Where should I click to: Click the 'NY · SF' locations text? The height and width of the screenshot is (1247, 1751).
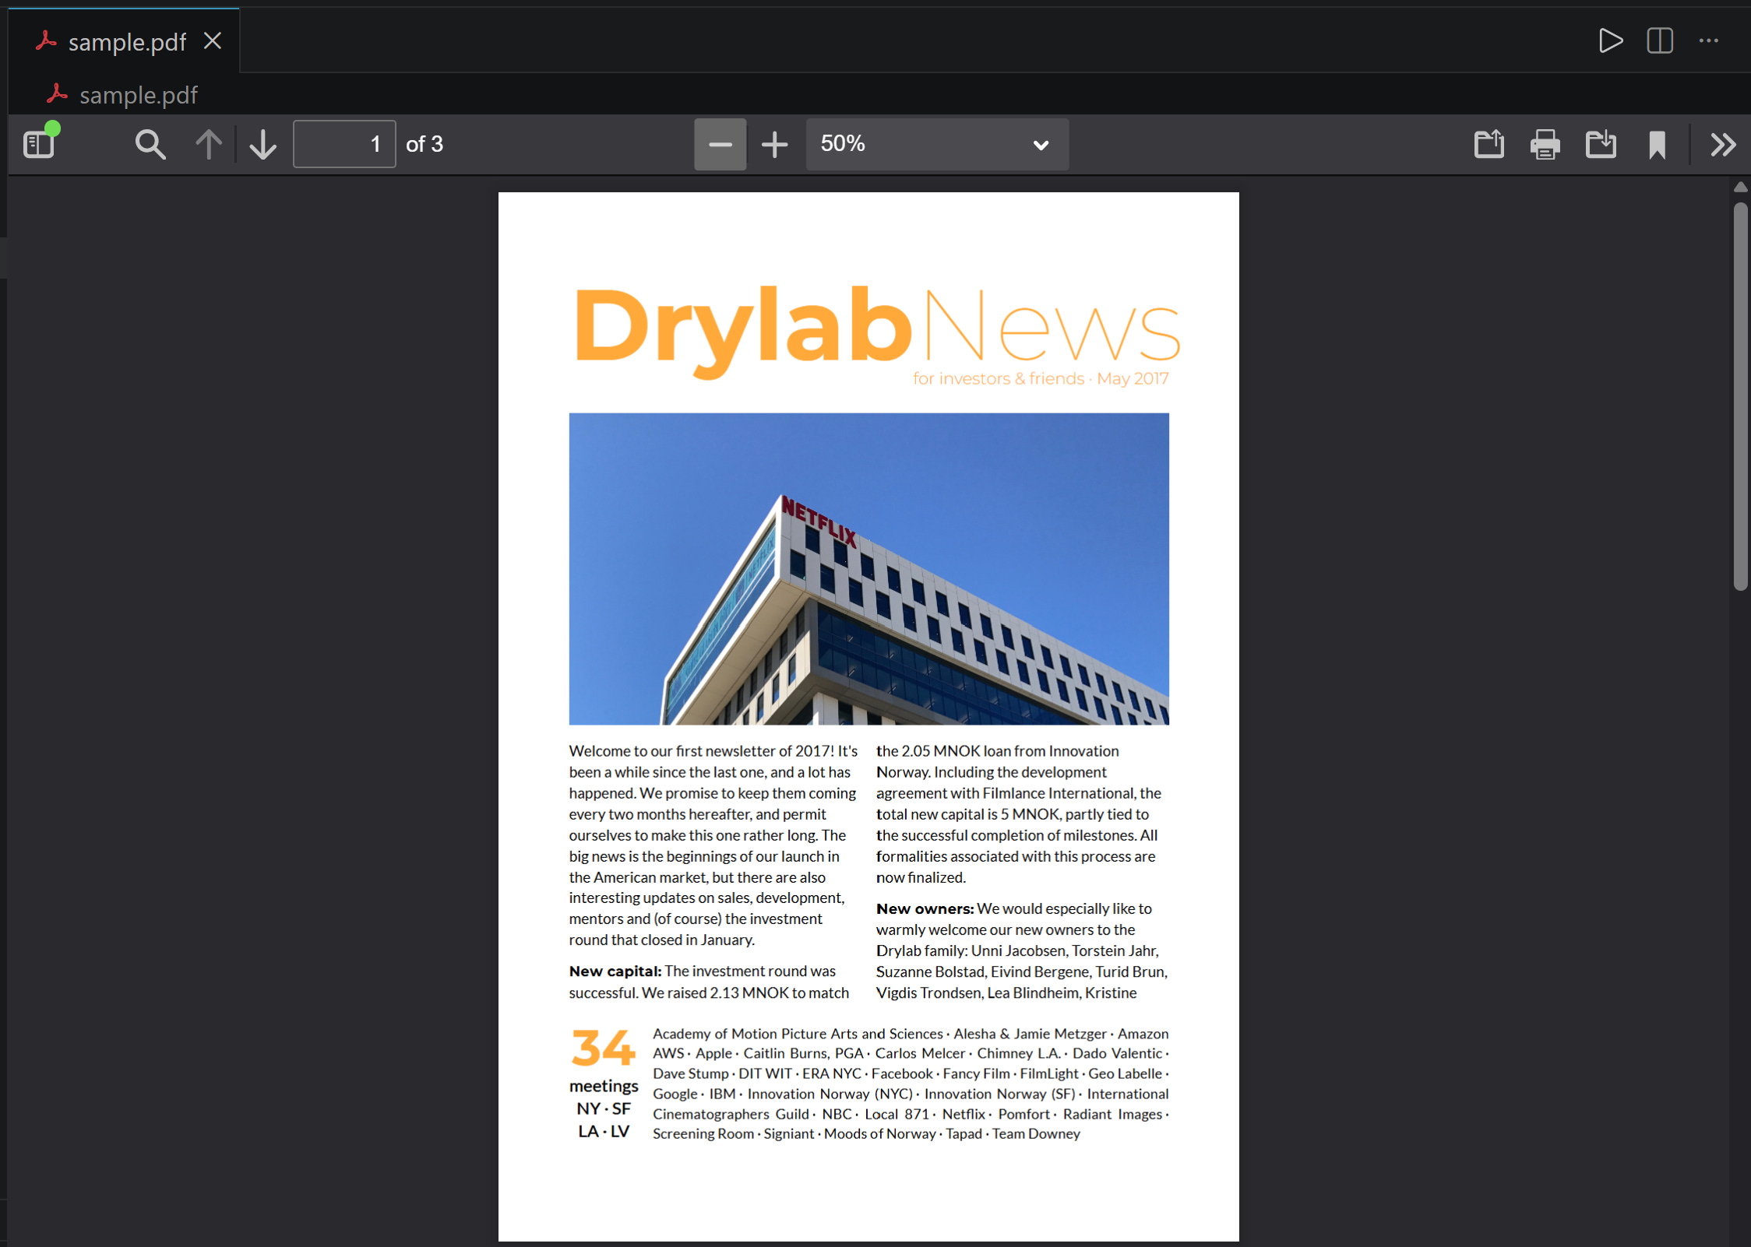coord(604,1108)
